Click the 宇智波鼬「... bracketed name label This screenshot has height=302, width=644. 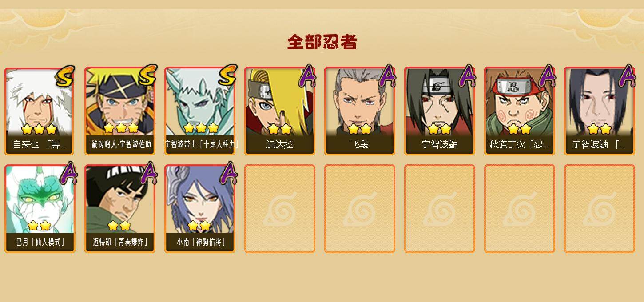click(x=599, y=145)
